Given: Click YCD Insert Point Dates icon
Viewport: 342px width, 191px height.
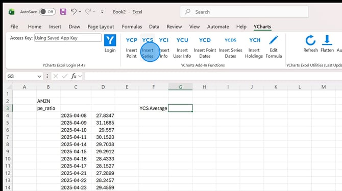Looking at the screenshot, I should 205,40.
